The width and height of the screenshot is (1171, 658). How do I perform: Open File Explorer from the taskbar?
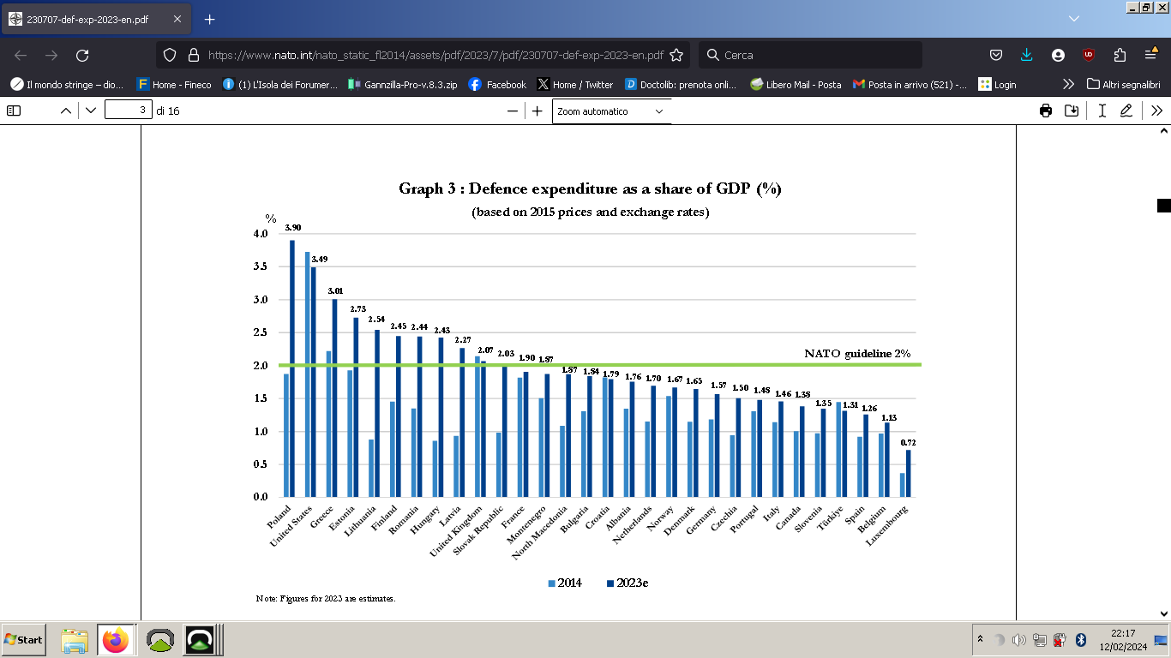pos(75,640)
